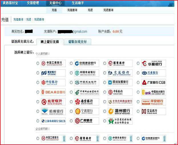Select 充值 in the submenu bar

tap(54, 10)
